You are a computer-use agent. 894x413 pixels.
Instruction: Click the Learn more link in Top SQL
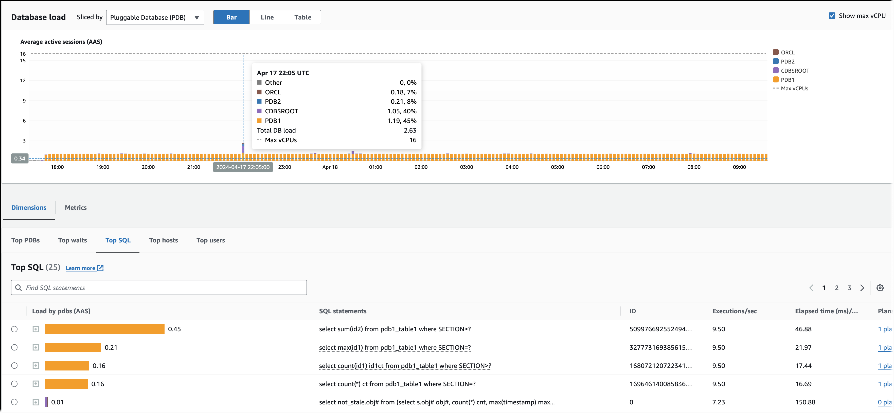(x=84, y=268)
